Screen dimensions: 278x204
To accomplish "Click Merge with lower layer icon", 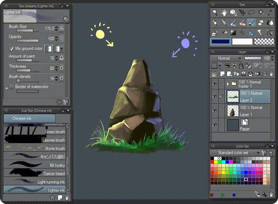I will (x=250, y=74).
